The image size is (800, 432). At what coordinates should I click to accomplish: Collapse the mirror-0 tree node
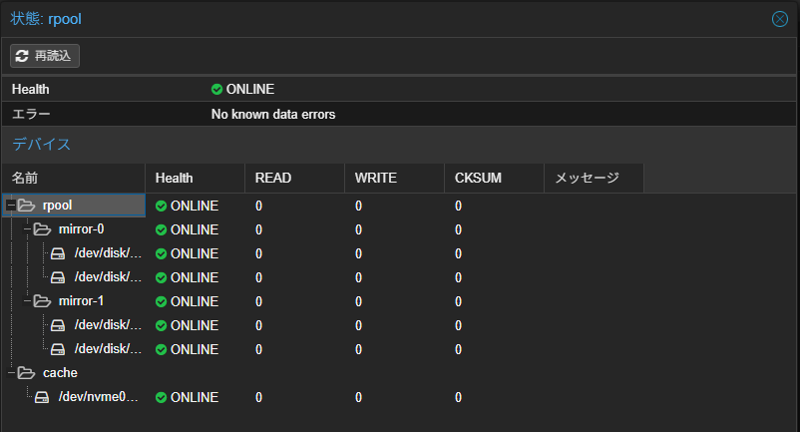[x=27, y=229]
